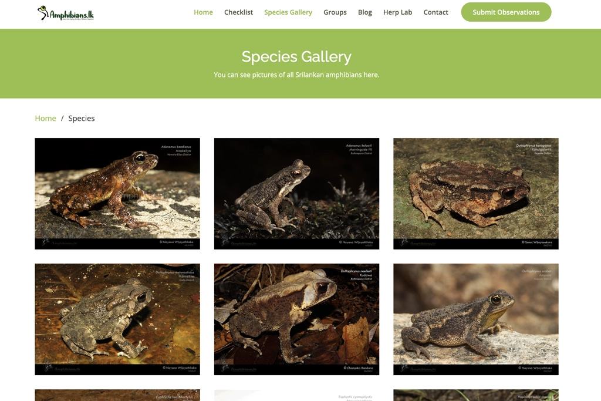
Task: Open the Euphlyctis hexadactylus thumbnail
Action: (x=117, y=395)
